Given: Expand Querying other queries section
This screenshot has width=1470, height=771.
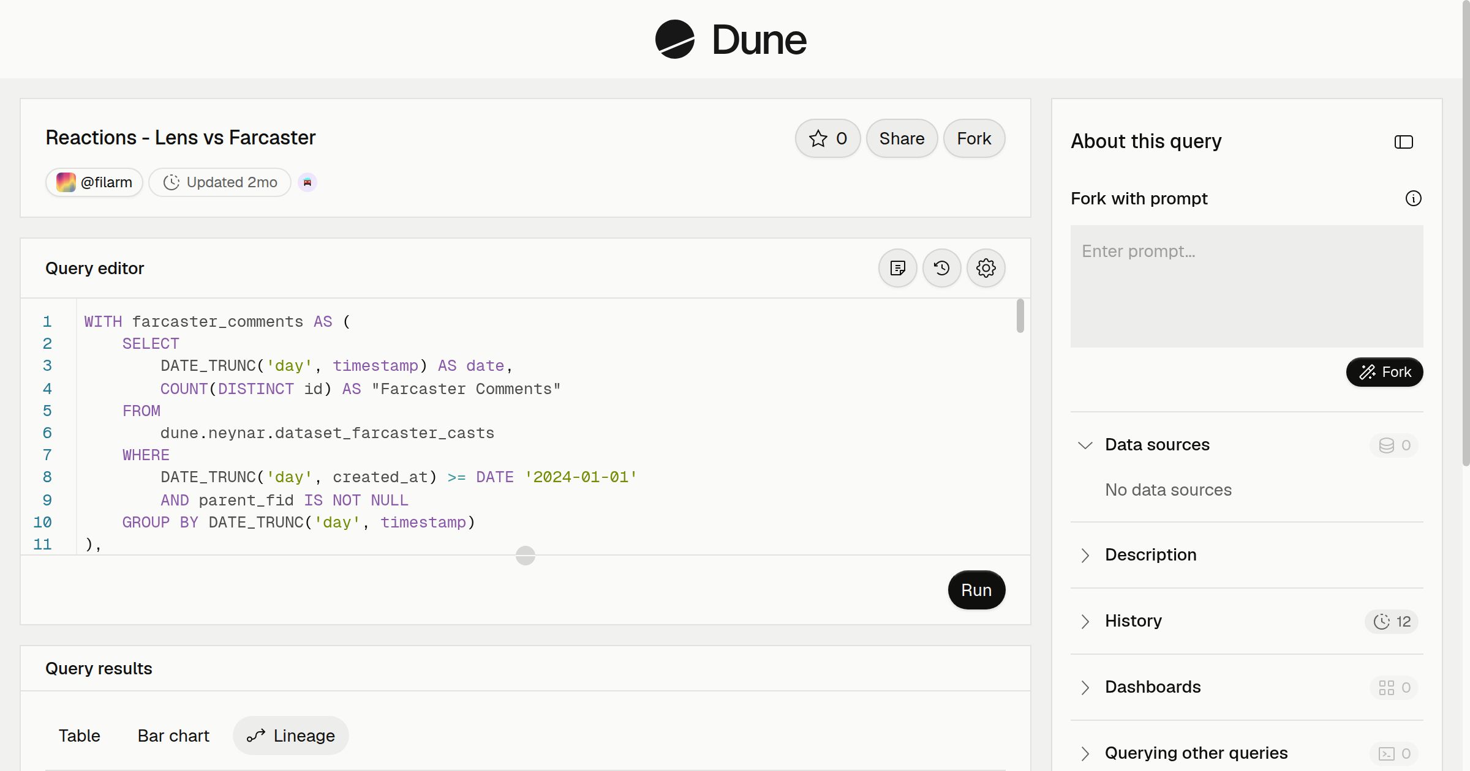Looking at the screenshot, I should [x=1085, y=753].
